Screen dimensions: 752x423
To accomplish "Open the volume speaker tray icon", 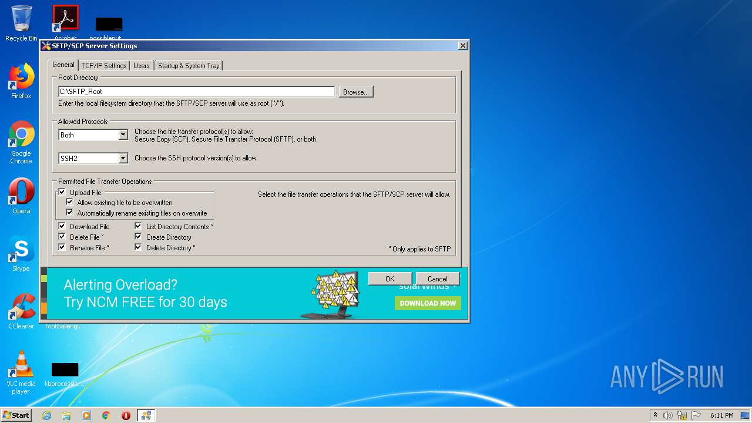I will point(668,415).
